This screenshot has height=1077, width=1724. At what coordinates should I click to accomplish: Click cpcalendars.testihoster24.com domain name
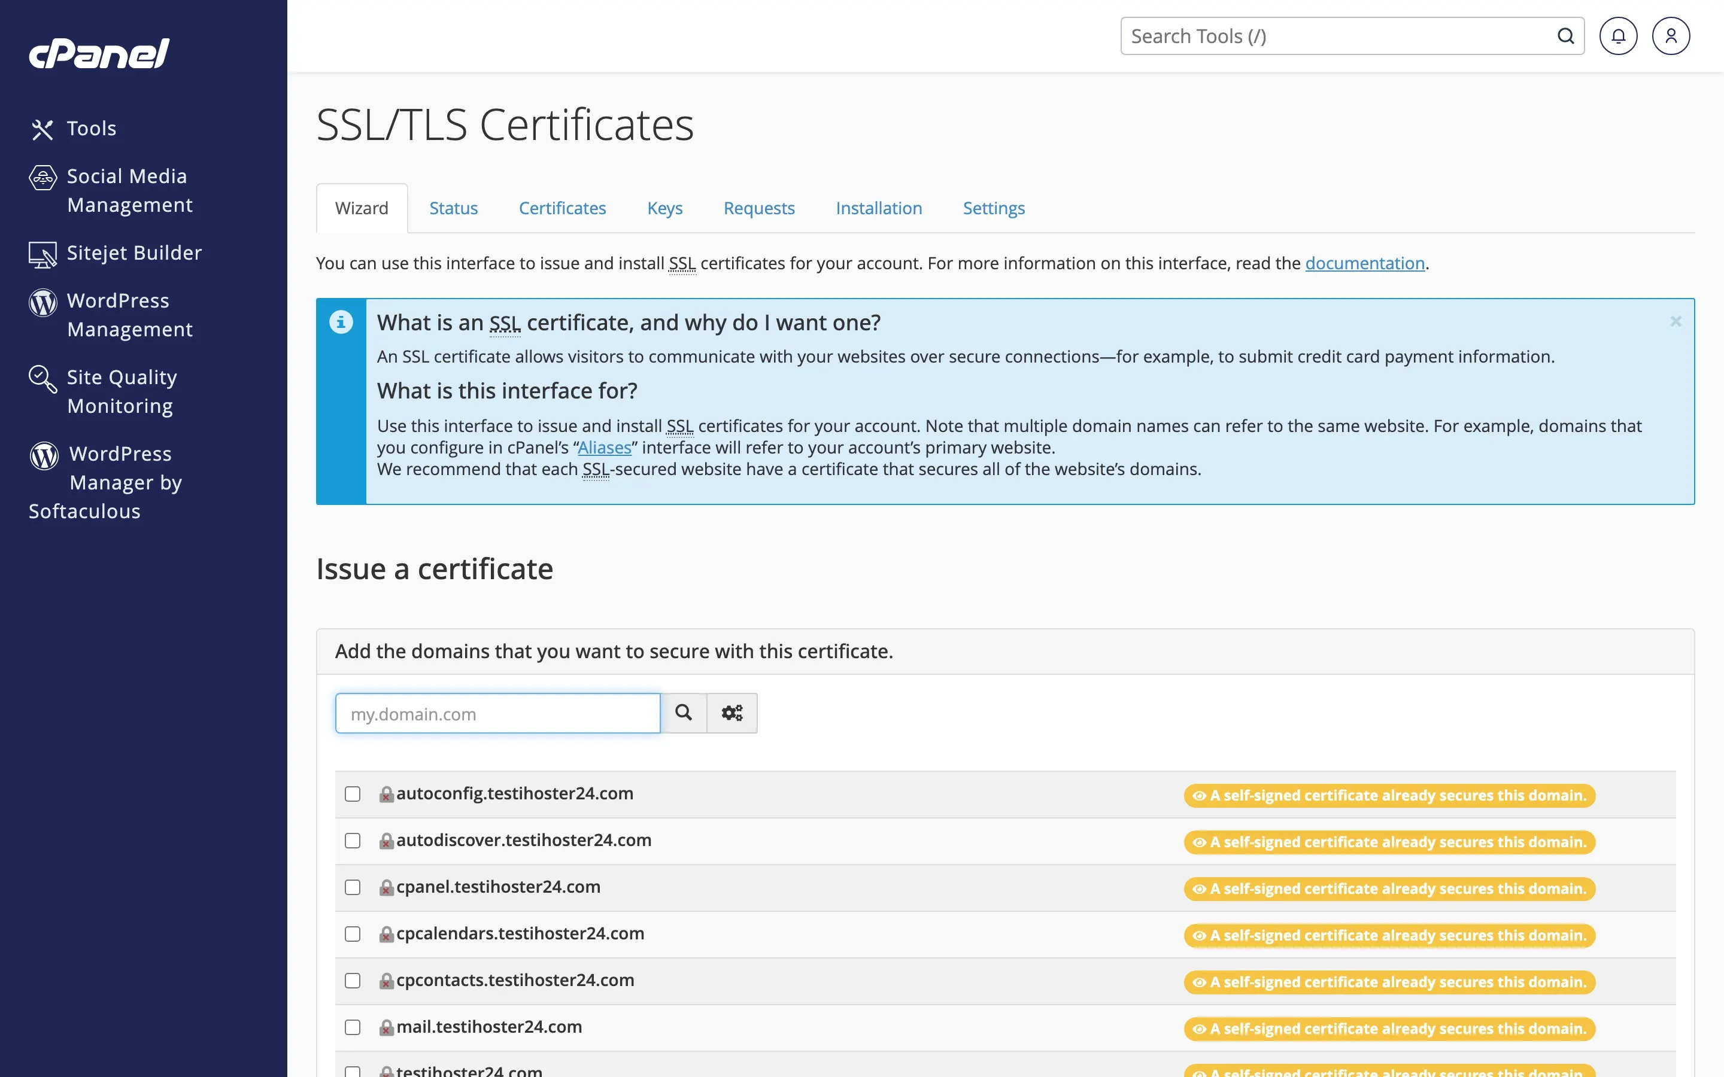tap(520, 934)
